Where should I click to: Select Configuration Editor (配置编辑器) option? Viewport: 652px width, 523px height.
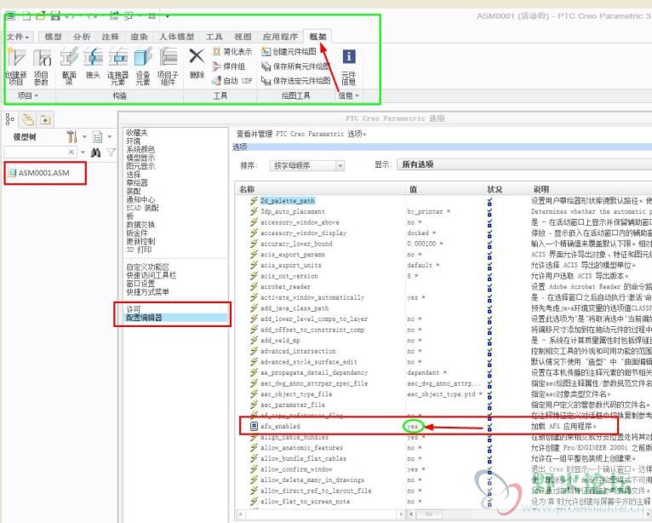[144, 318]
